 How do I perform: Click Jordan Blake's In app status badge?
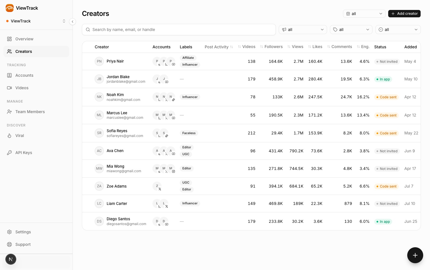(383, 79)
